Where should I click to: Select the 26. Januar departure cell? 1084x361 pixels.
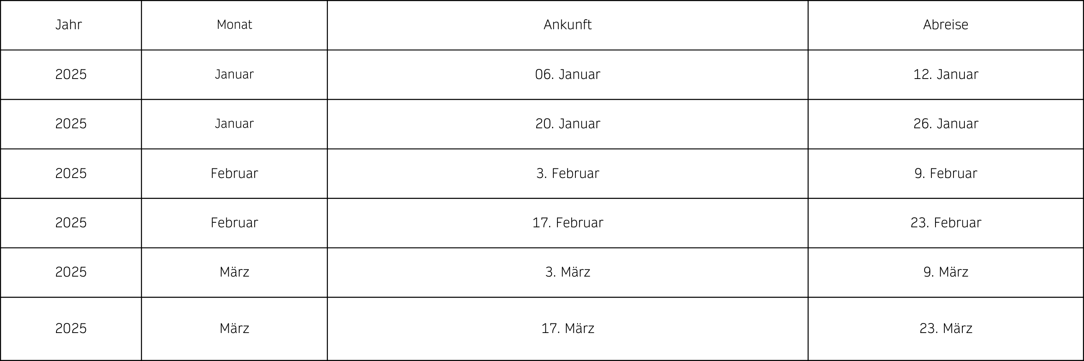pyautogui.click(x=946, y=124)
